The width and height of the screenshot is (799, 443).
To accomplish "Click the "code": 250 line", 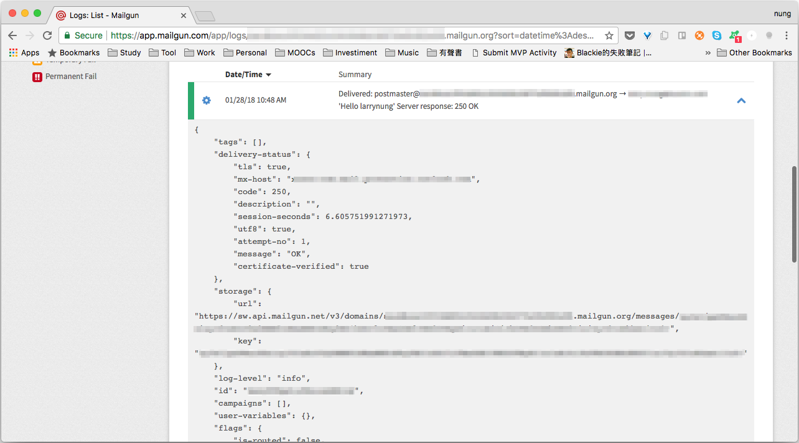I will tap(262, 192).
